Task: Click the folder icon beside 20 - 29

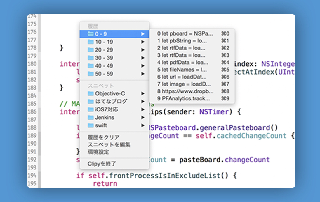Action: [91, 50]
